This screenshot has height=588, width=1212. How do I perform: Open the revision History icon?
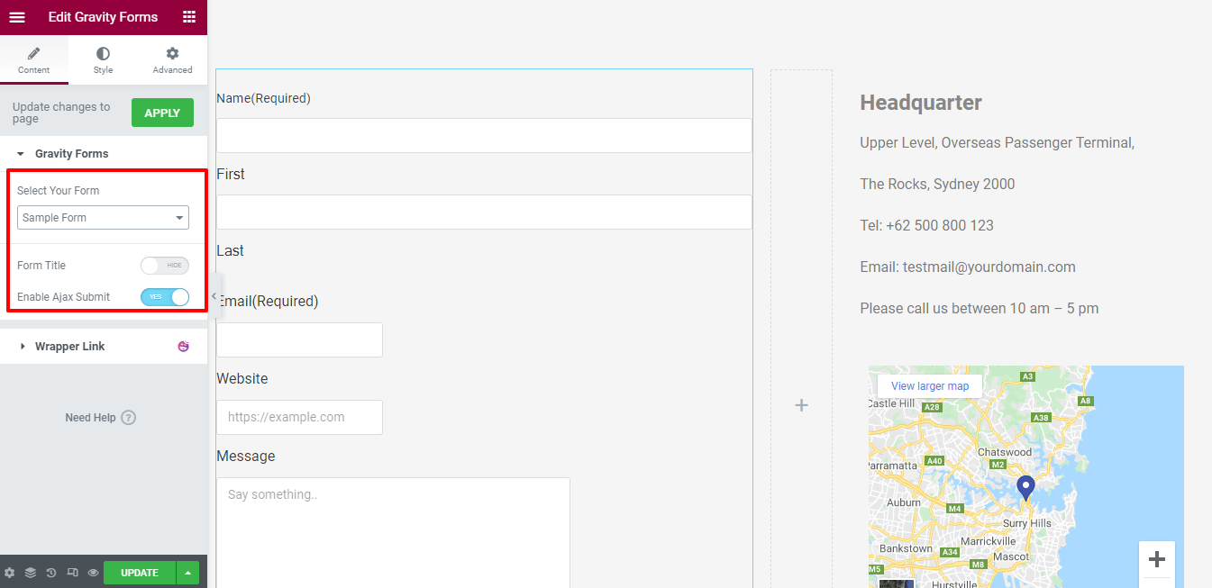(51, 573)
